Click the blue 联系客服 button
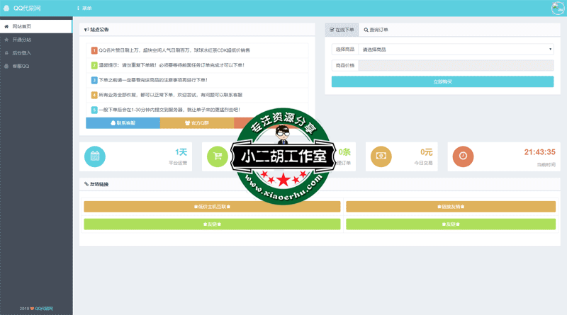 pyautogui.click(x=123, y=123)
